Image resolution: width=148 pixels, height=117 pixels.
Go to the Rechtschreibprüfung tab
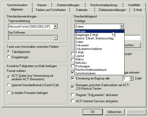104,5
